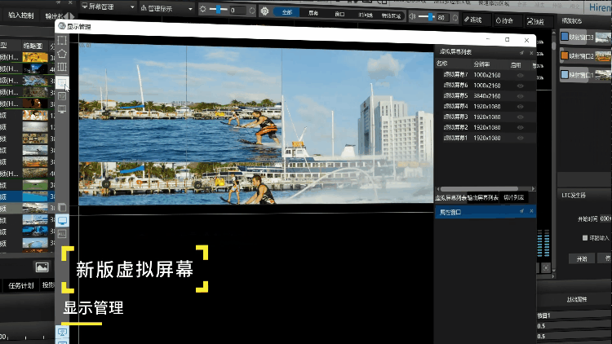Select the 虚拟屏幕5 row with 3840x2160
Image resolution: width=612 pixels, height=344 pixels.
(x=486, y=96)
